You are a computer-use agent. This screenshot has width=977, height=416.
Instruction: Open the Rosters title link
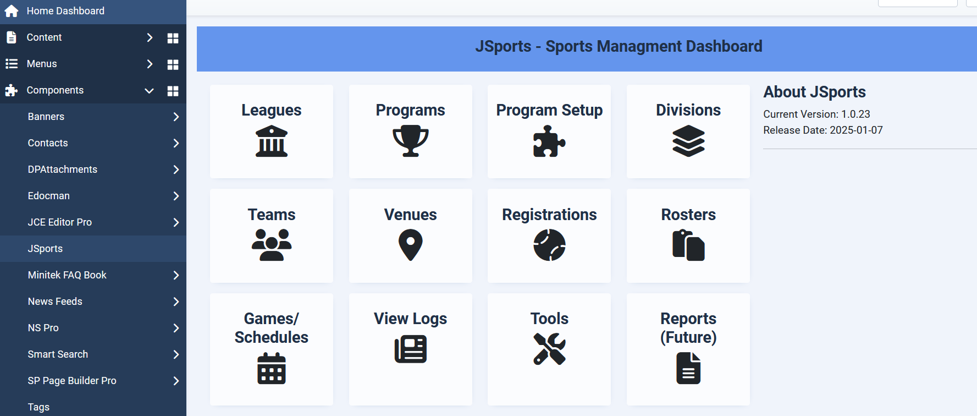point(688,215)
